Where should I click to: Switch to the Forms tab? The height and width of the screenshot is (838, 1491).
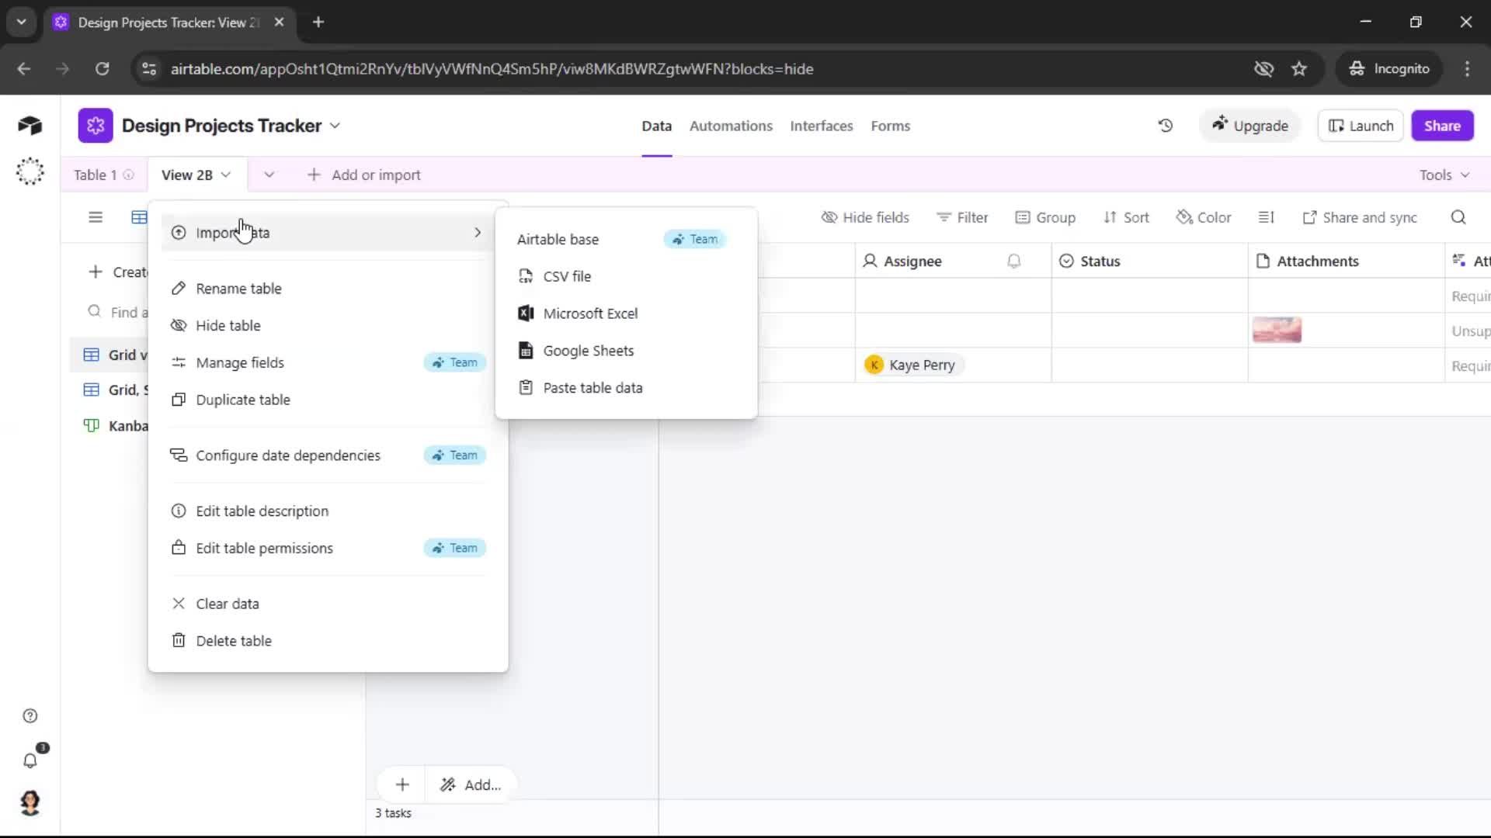(890, 126)
